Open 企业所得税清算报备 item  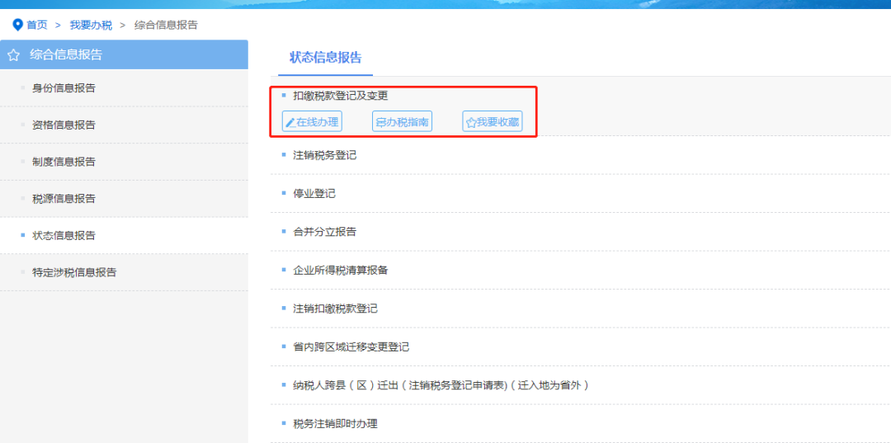coord(341,271)
